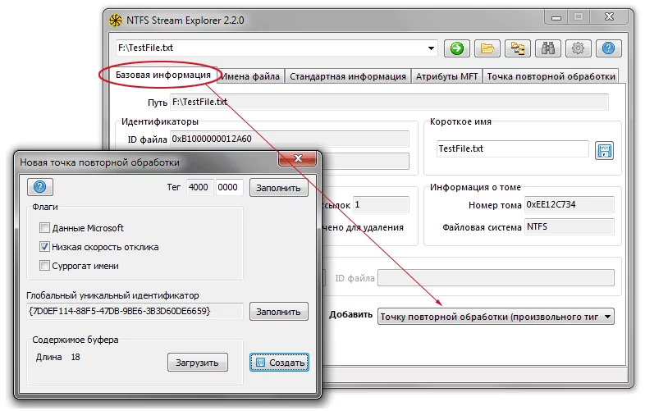The width and height of the screenshot is (645, 411).
Task: Enable the Данные Microsoft checkbox
Action: [44, 227]
